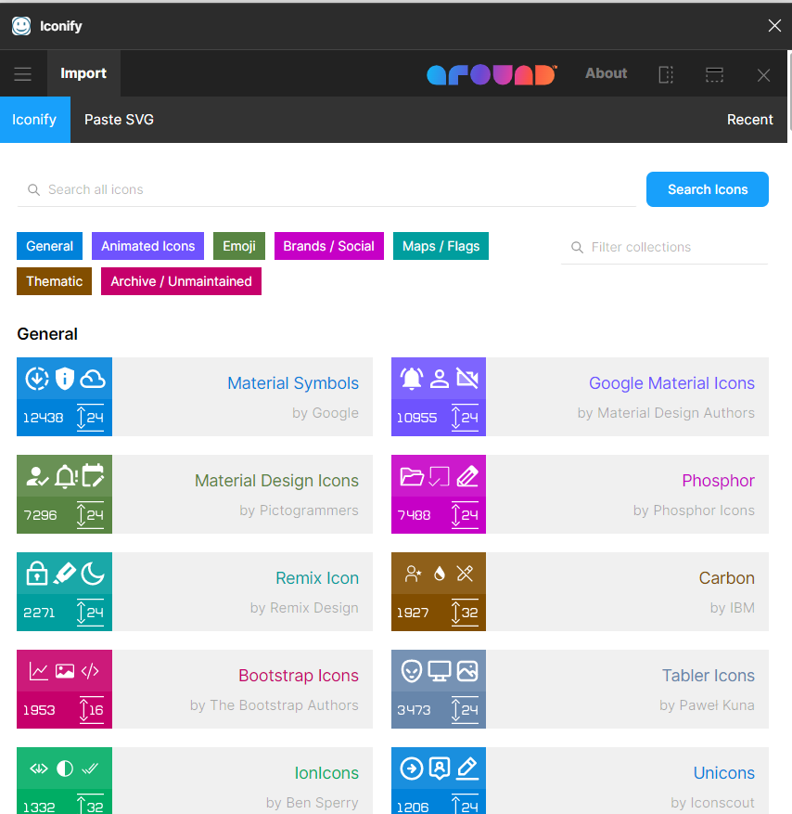The height and width of the screenshot is (814, 792).
Task: Click the magnifier icon in Search all icons
Action: coord(33,190)
